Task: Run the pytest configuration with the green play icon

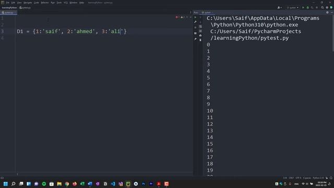Action: tap(303, 7)
